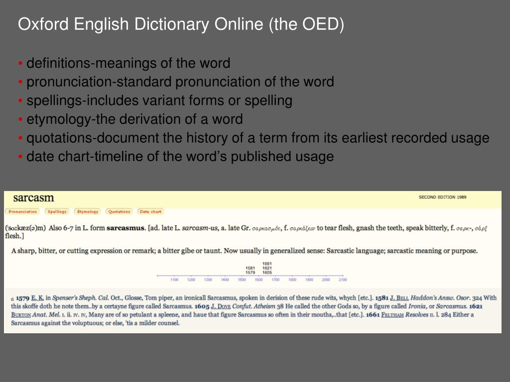This screenshot has height=382, width=510.
Task: Open the Date chart tab
Action: click(150, 211)
